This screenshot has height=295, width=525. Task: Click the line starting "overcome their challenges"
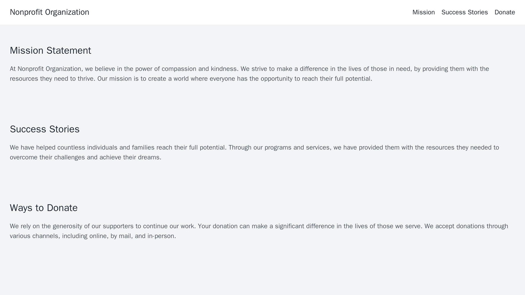[x=85, y=157]
